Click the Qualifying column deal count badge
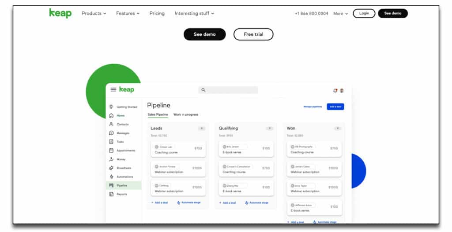452x232 pixels. [x=270, y=128]
